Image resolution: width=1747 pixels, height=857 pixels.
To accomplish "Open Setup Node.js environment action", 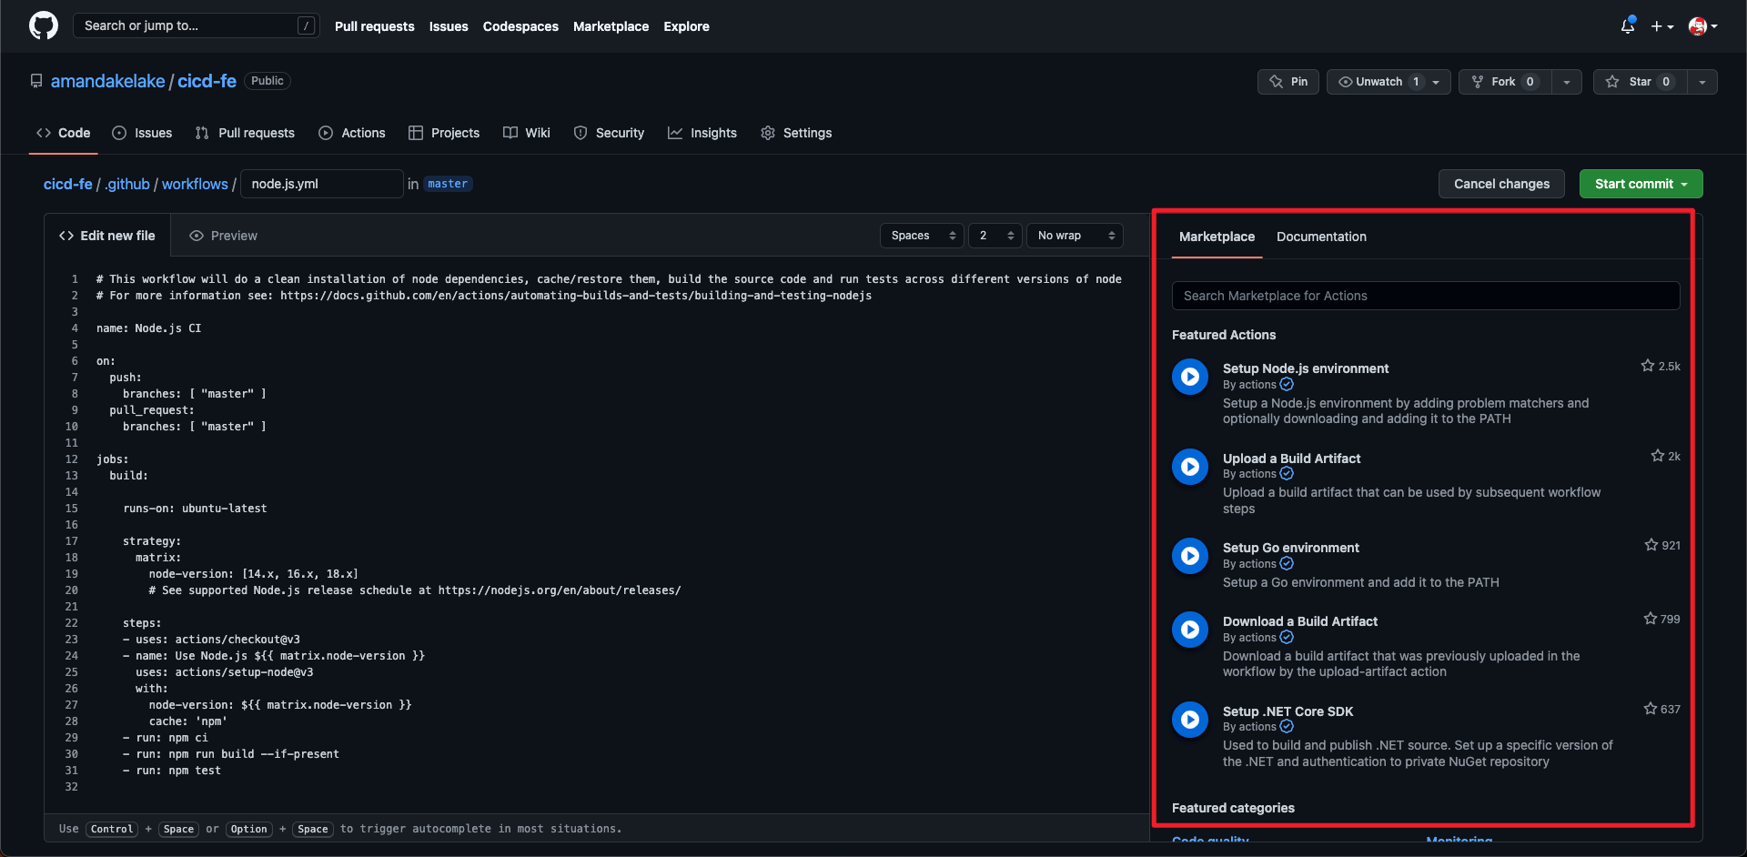I will coord(1306,368).
